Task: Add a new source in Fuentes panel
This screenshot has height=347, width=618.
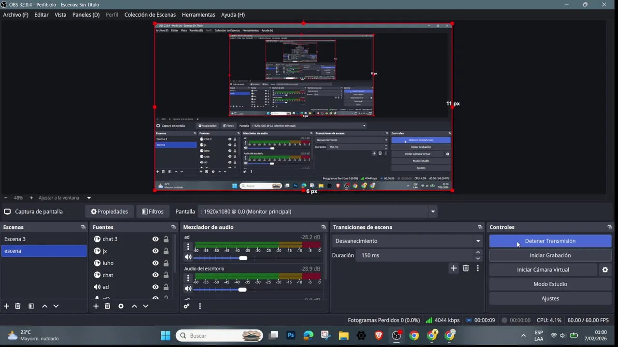Action: point(96,306)
